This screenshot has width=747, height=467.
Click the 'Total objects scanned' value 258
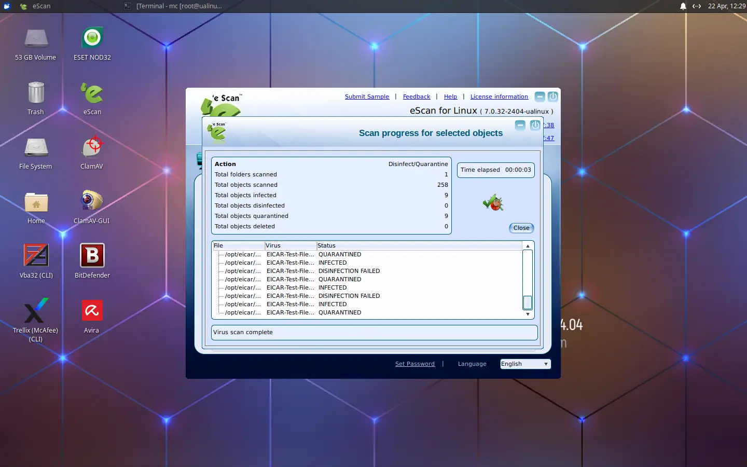pyautogui.click(x=442, y=185)
